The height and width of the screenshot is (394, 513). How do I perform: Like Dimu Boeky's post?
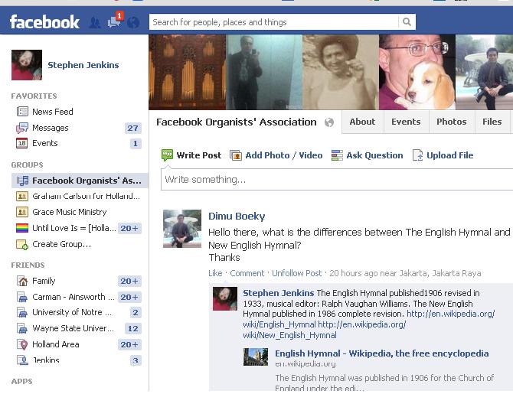[x=215, y=273]
